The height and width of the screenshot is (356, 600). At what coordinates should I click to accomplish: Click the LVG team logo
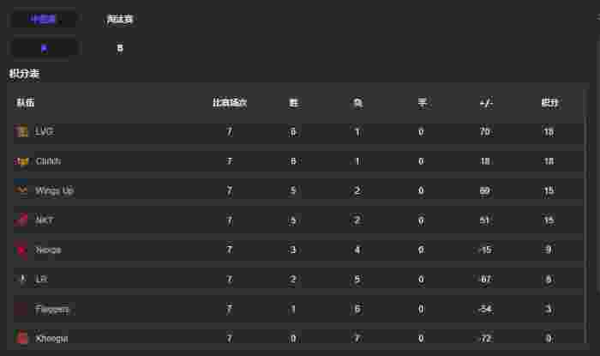click(22, 132)
